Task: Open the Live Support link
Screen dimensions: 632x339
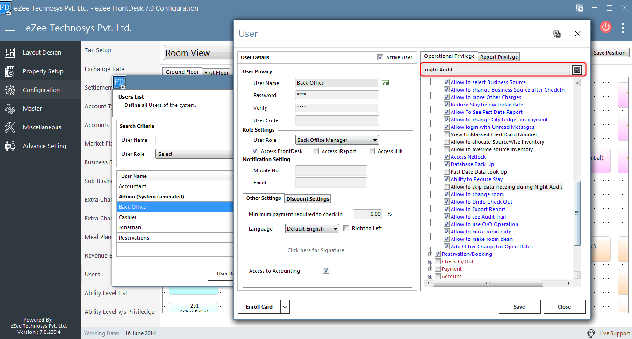Action: point(615,333)
